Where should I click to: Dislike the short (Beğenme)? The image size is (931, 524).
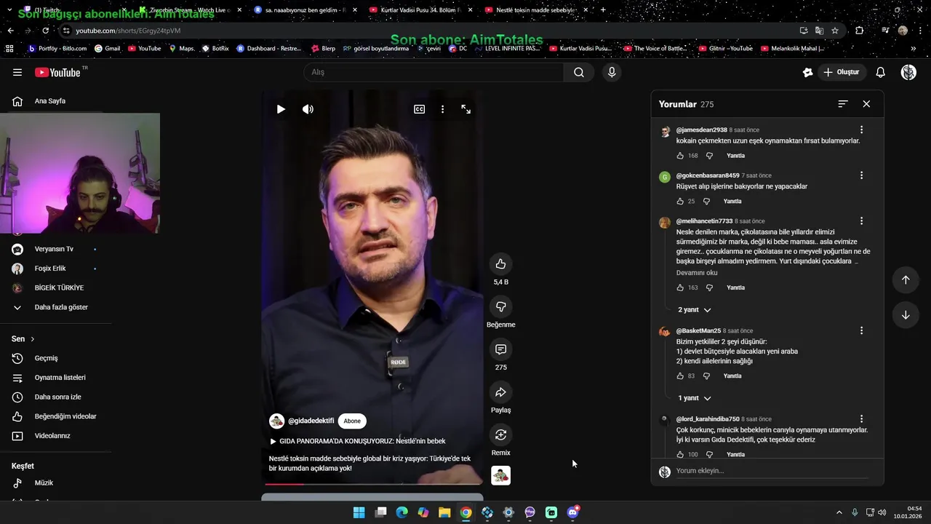(x=500, y=306)
